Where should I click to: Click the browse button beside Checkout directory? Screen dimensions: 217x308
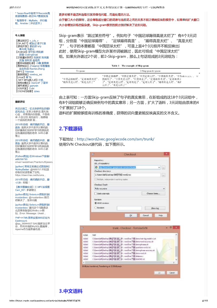pyautogui.click(x=163, y=175)
